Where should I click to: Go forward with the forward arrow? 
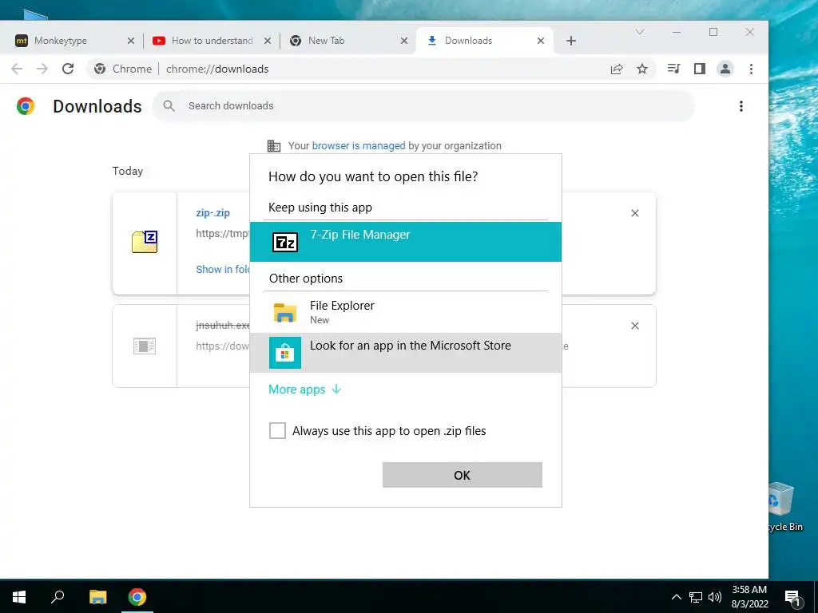[42, 69]
